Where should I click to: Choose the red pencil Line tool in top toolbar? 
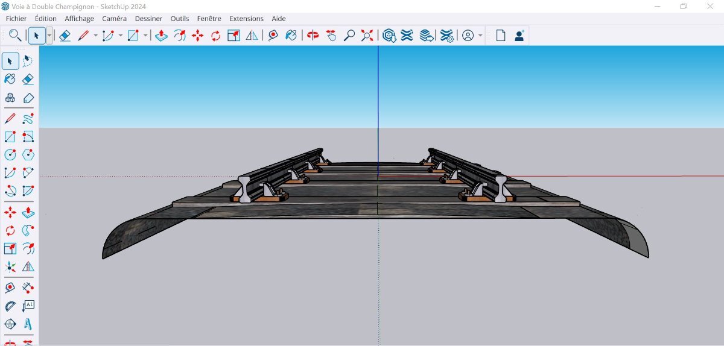83,36
